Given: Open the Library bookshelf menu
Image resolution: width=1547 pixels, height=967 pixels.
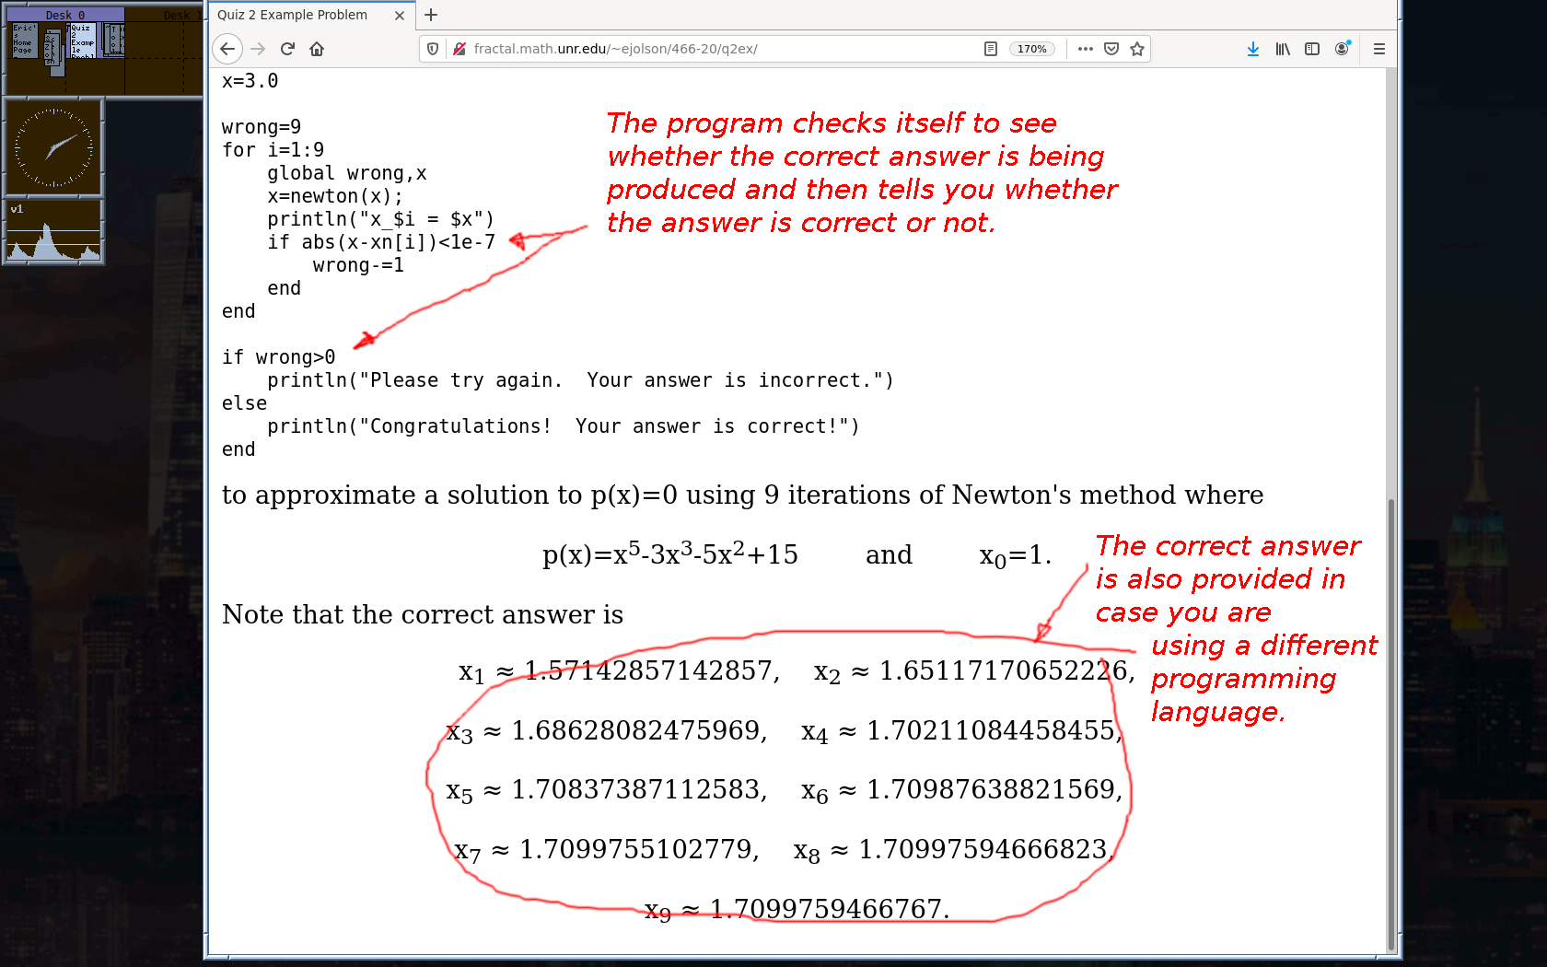Looking at the screenshot, I should click(1283, 49).
